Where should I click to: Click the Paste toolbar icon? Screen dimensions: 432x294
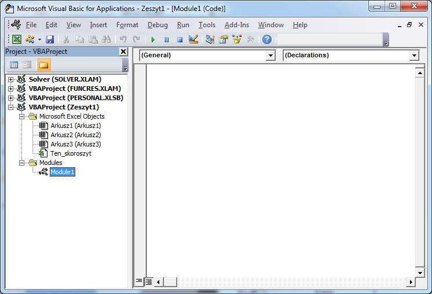(93, 39)
